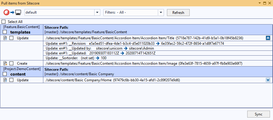Viewport: 273px width, 120px height.
Task: Click the Pull items from Sitecore title
Action: tap(20, 3)
